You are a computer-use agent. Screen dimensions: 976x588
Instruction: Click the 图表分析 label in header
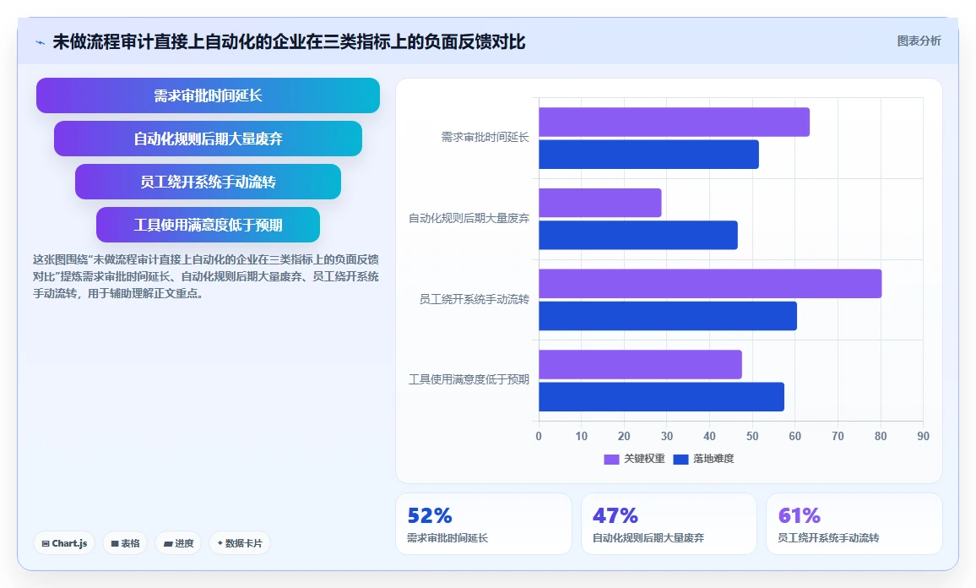pyautogui.click(x=919, y=41)
